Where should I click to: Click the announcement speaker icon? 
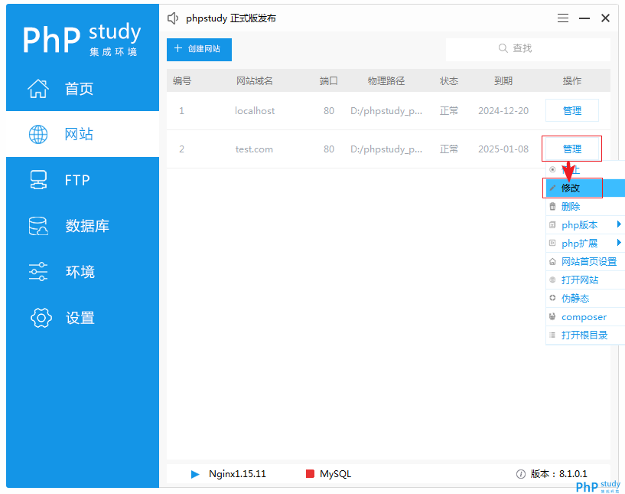172,18
